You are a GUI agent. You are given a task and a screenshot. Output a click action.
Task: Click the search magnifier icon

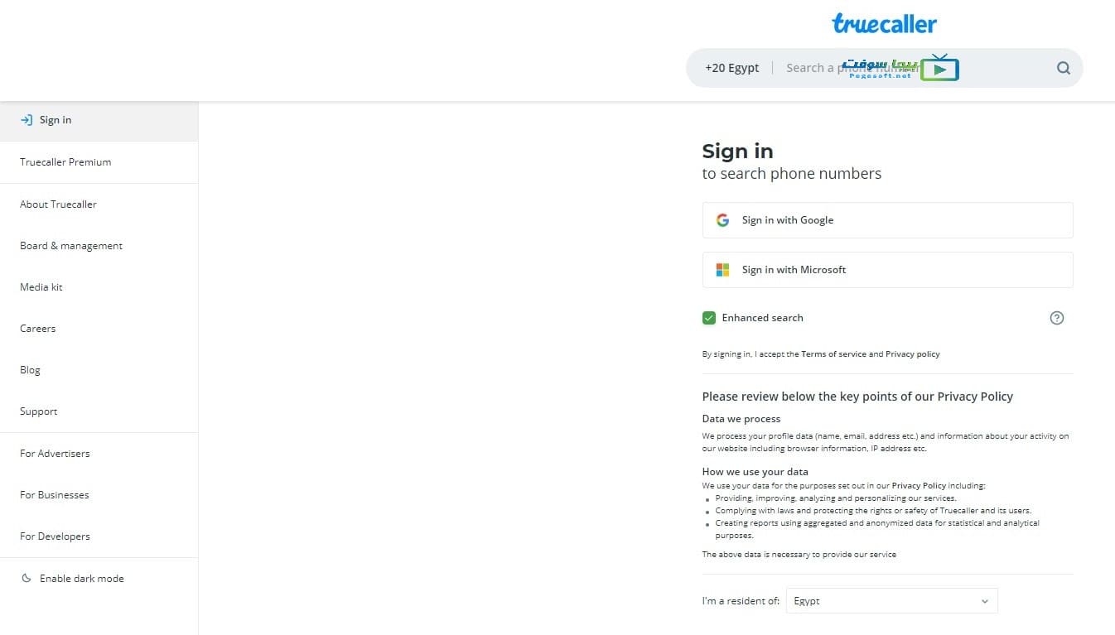[x=1064, y=68]
